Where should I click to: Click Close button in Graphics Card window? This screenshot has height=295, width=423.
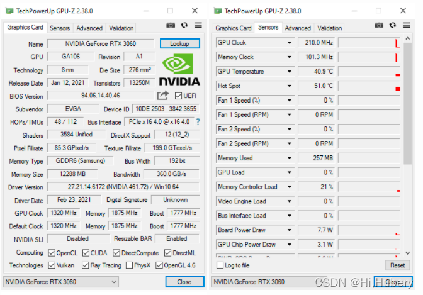pyautogui.click(x=184, y=282)
